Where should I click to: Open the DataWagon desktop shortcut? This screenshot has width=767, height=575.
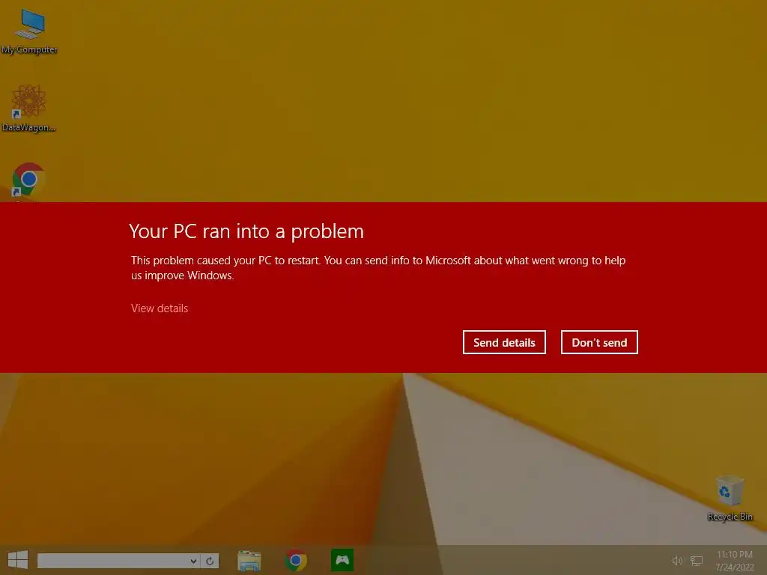(29, 108)
